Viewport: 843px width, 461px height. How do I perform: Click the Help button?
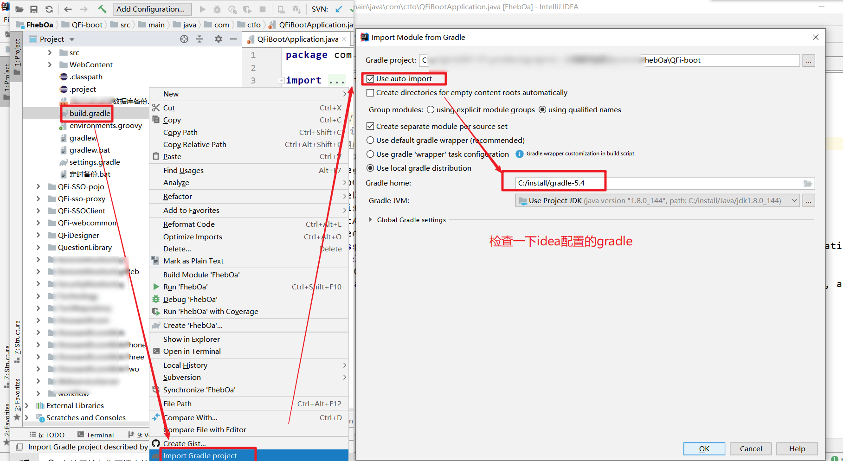tap(797, 448)
